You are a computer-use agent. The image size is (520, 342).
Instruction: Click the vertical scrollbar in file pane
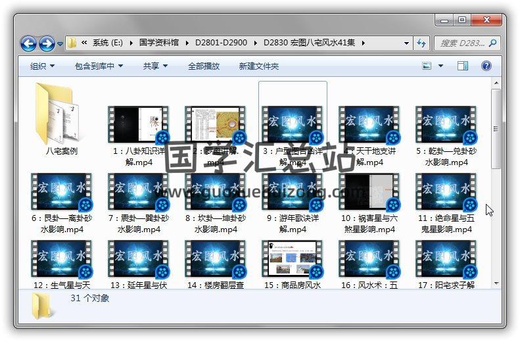pos(496,132)
